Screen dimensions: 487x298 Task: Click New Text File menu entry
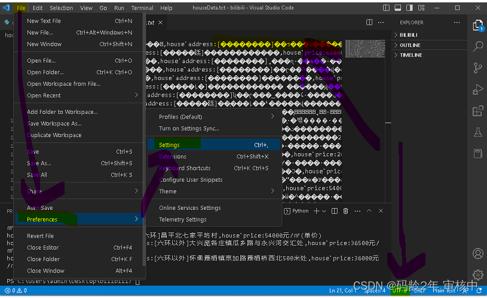[79, 21]
